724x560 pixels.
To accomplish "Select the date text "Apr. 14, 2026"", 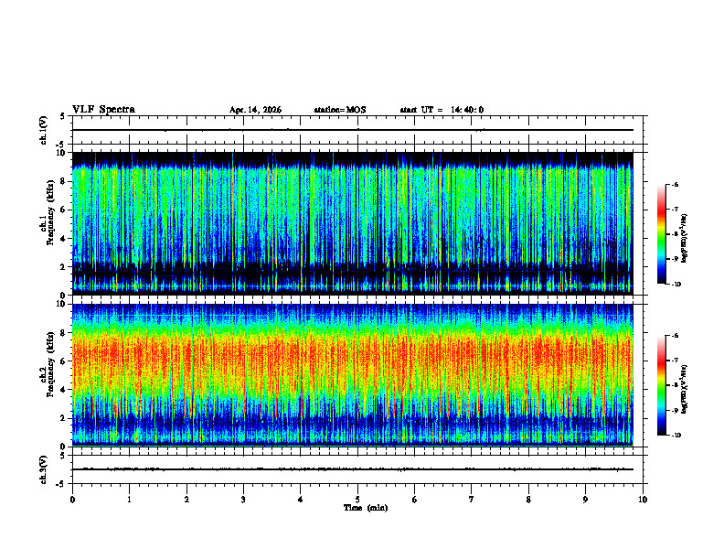I will point(255,110).
